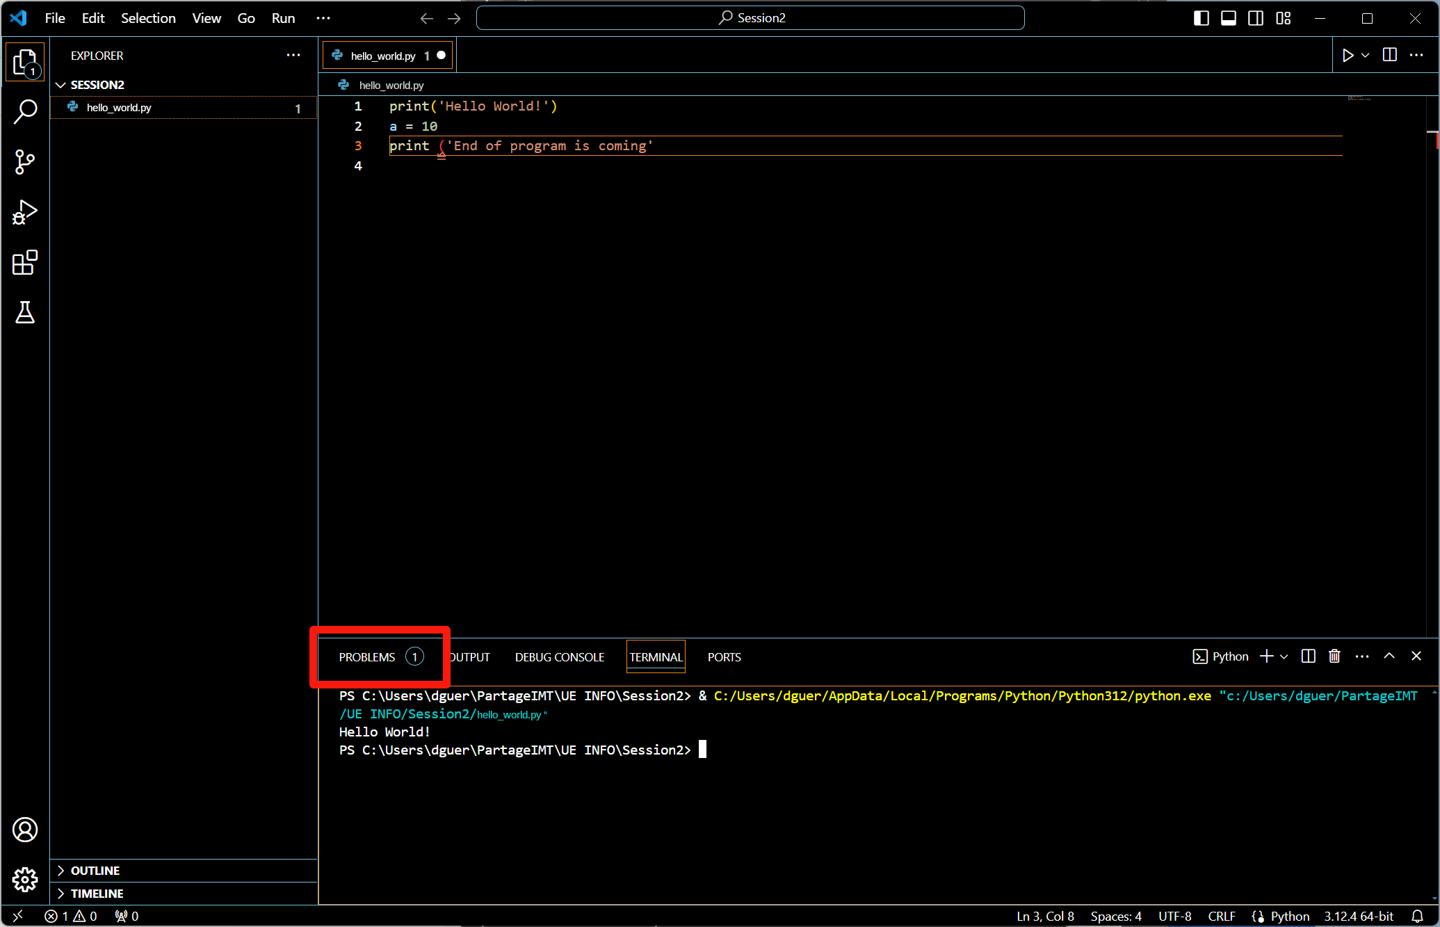Switch to the DEBUG CONSOLE tab
This screenshot has height=927, width=1440.
click(559, 657)
